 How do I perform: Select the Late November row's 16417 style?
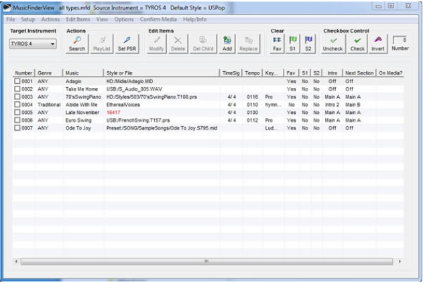112,113
